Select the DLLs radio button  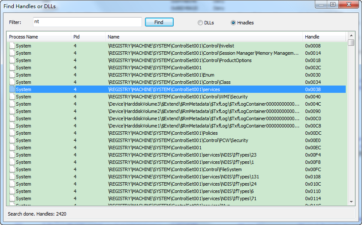pos(200,23)
